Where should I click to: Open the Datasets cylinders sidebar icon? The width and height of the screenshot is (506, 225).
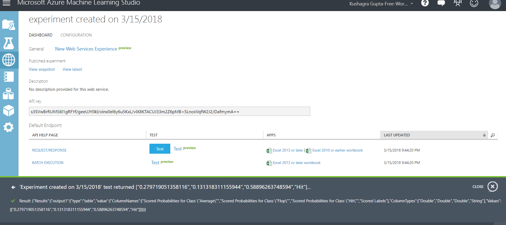(8, 94)
